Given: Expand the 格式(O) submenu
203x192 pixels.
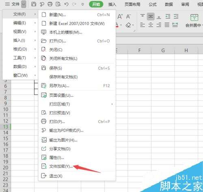Looking at the screenshot, I should [x=20, y=49].
